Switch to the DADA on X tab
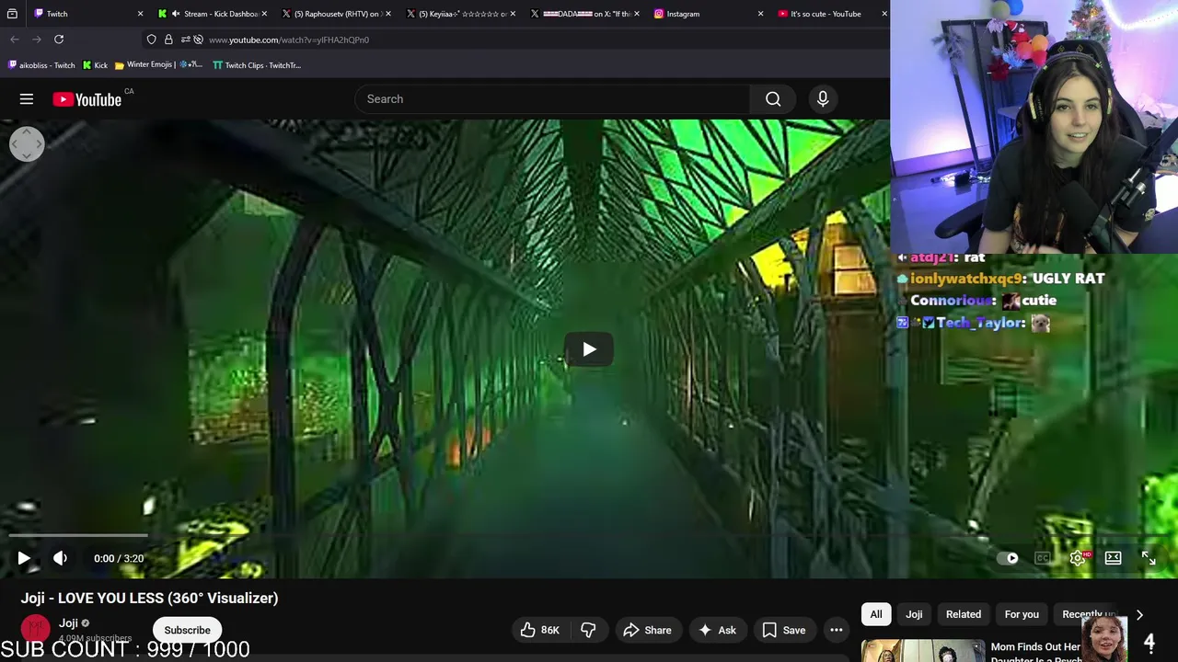Image resolution: width=1178 pixels, height=662 pixels. click(585, 14)
